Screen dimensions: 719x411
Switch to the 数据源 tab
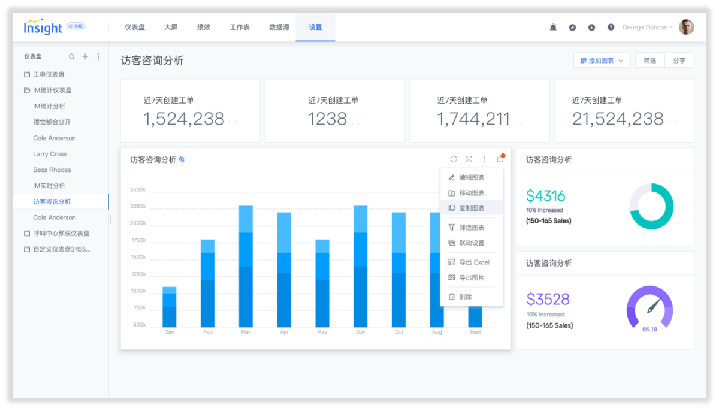(279, 28)
